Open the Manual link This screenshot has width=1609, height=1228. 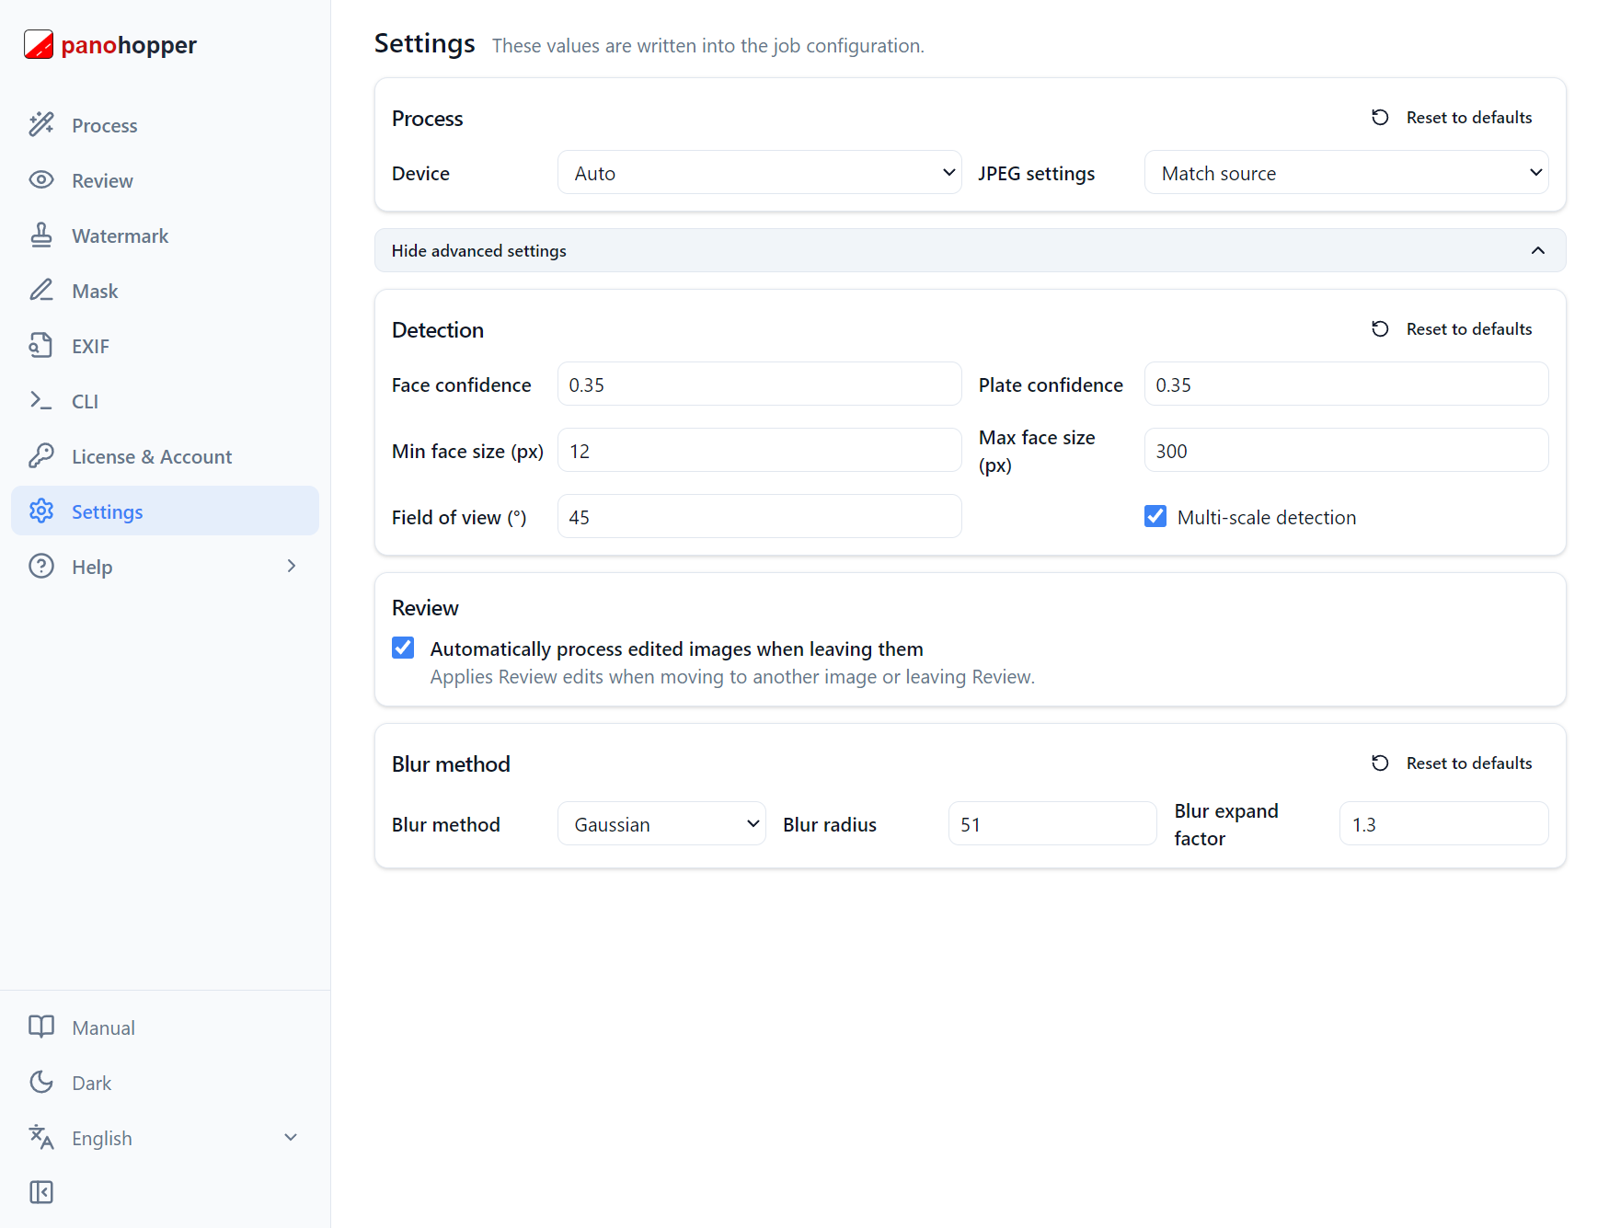pyautogui.click(x=166, y=1027)
